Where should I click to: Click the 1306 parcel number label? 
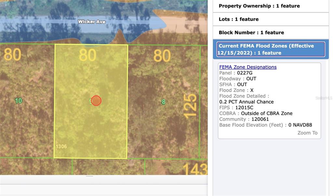coord(61,147)
